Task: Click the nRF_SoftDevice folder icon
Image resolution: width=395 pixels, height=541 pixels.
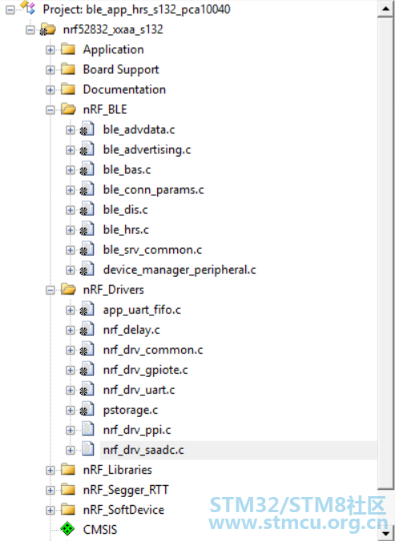Action: (x=68, y=510)
